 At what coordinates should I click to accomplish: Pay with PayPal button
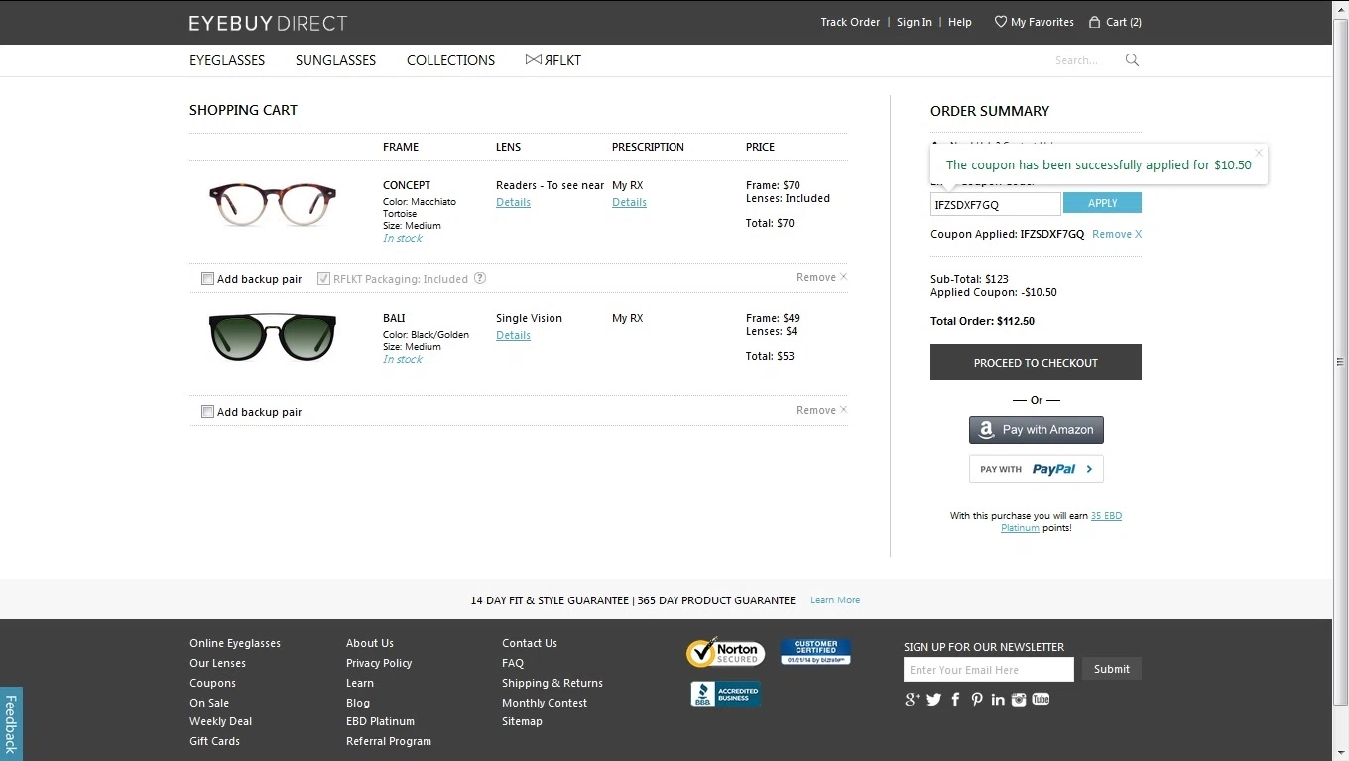[1036, 469]
